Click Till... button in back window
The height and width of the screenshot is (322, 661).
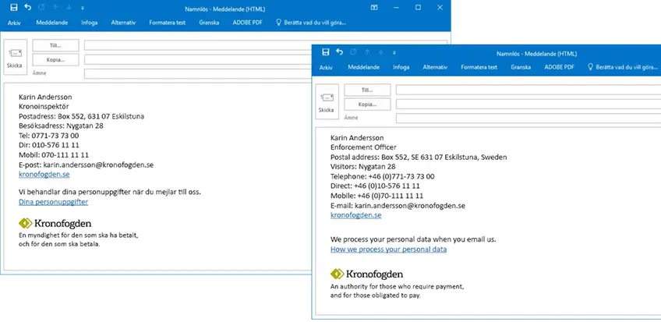pyautogui.click(x=55, y=45)
